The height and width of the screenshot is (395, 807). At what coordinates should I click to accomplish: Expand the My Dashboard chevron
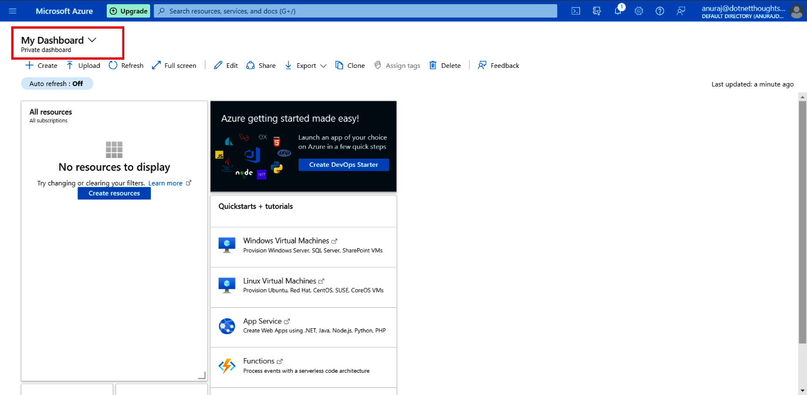pos(92,40)
